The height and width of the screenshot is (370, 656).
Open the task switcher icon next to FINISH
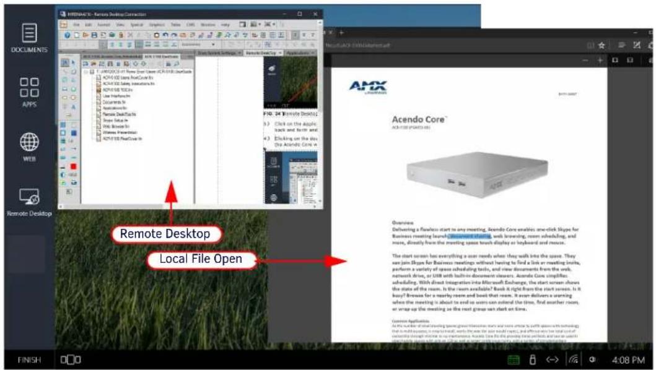pyautogui.click(x=70, y=359)
